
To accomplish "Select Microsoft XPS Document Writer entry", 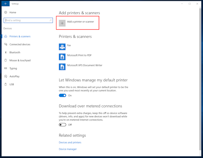I will (x=85, y=65).
